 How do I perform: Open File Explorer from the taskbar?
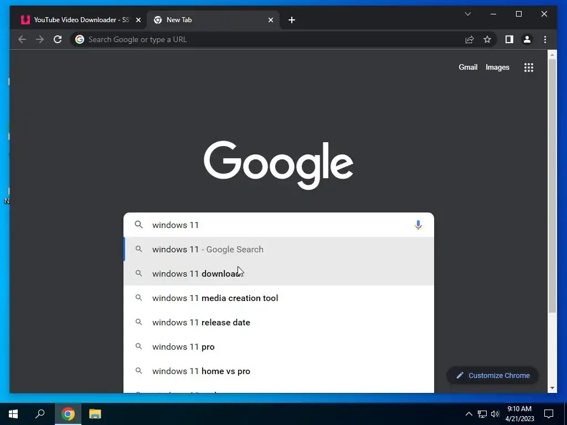point(95,414)
